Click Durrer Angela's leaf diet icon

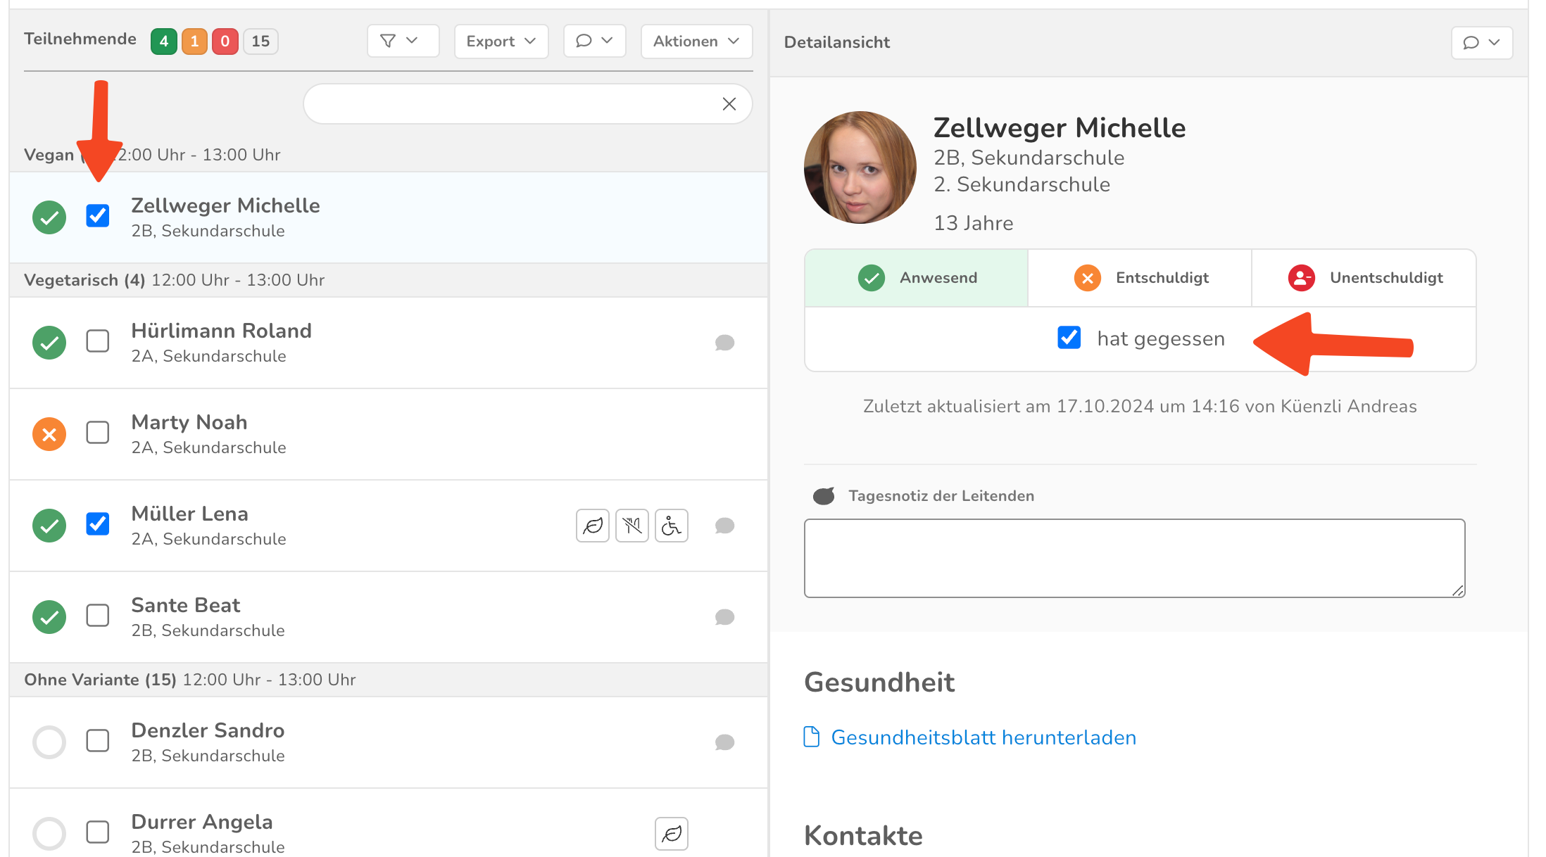(x=672, y=834)
